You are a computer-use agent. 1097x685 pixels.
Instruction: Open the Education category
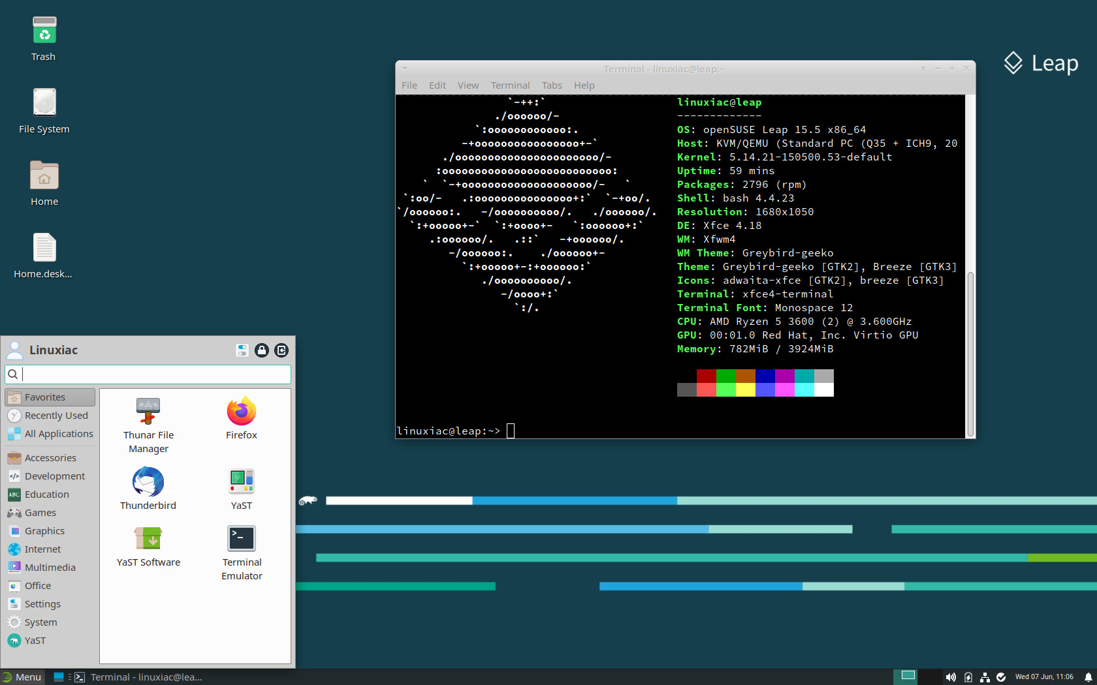click(50, 495)
